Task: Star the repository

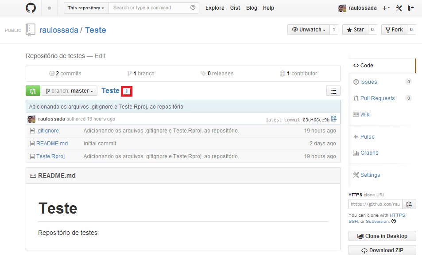Action: [355, 30]
